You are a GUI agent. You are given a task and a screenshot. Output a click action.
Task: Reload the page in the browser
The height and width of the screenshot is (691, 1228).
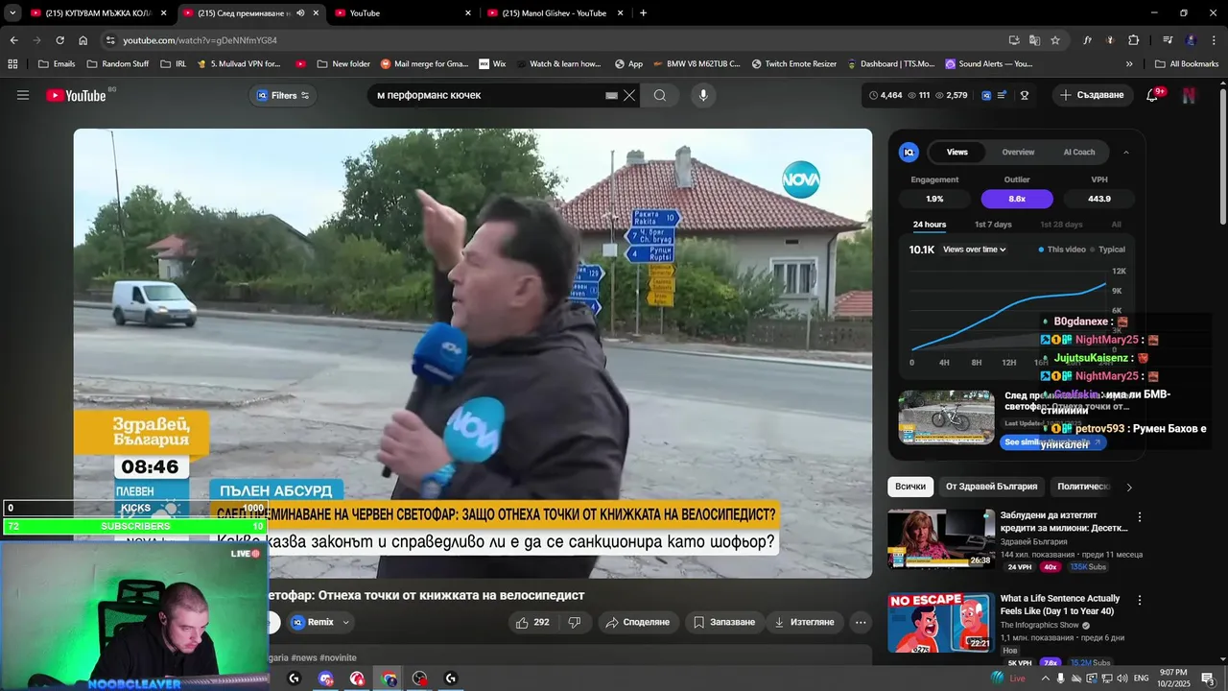(59, 40)
